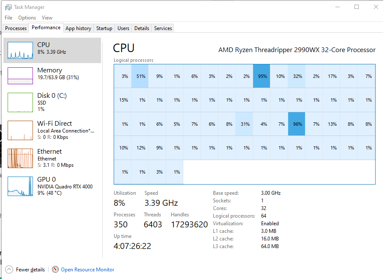The height and width of the screenshot is (279, 387).
Task: Click the Threads count 6403
Action: click(153, 224)
